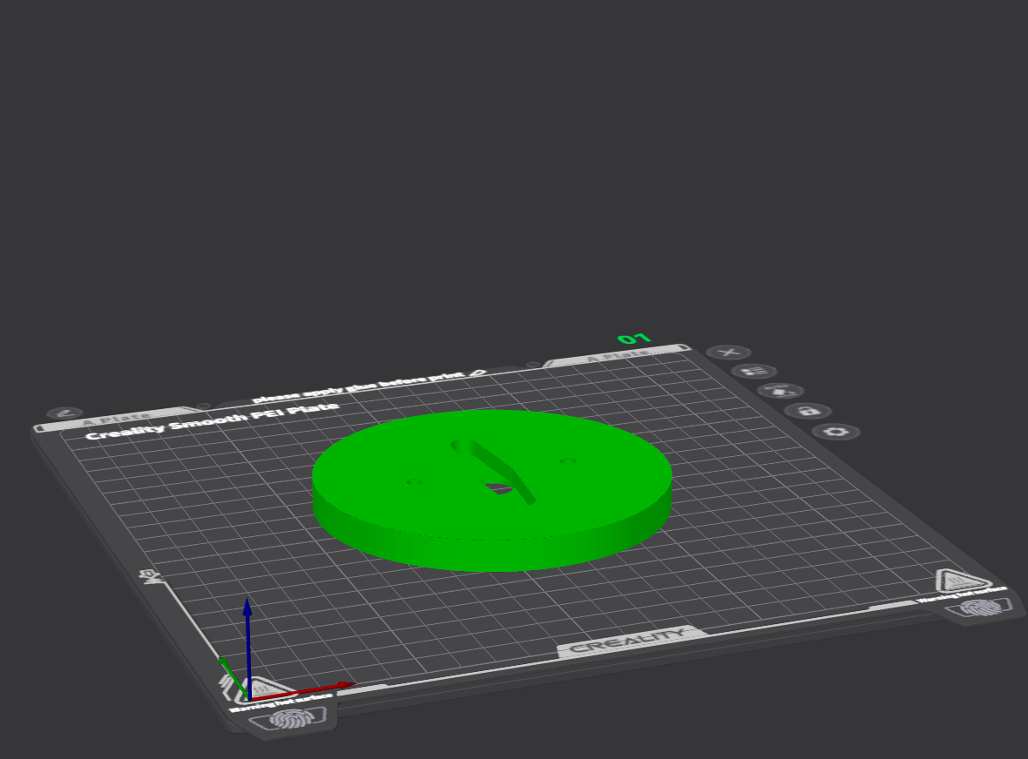Open the plate object list icon
Image resolution: width=1028 pixels, height=759 pixels.
(x=754, y=372)
